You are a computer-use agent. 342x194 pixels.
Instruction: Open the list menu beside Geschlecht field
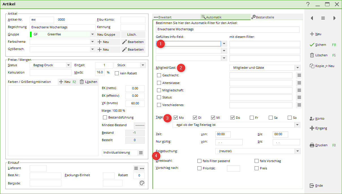pos(299,76)
